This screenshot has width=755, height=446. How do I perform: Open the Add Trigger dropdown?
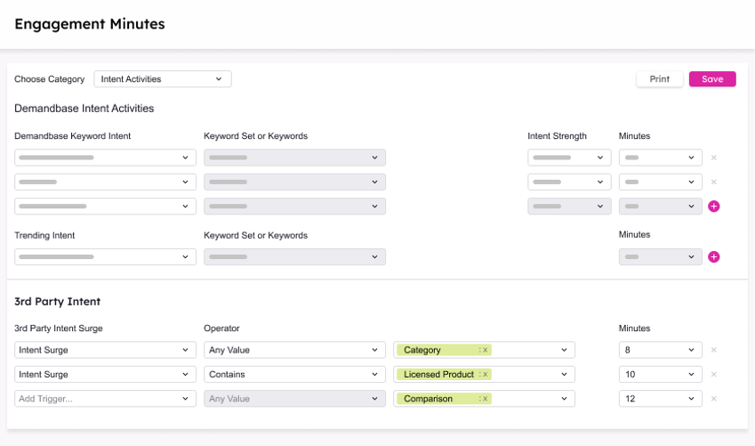(105, 399)
